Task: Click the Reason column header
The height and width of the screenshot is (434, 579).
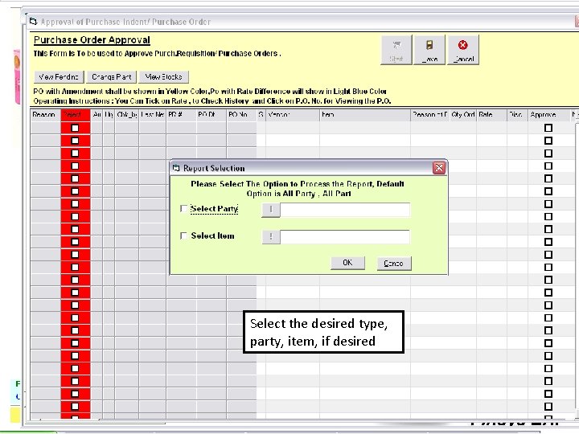Action: tap(45, 115)
